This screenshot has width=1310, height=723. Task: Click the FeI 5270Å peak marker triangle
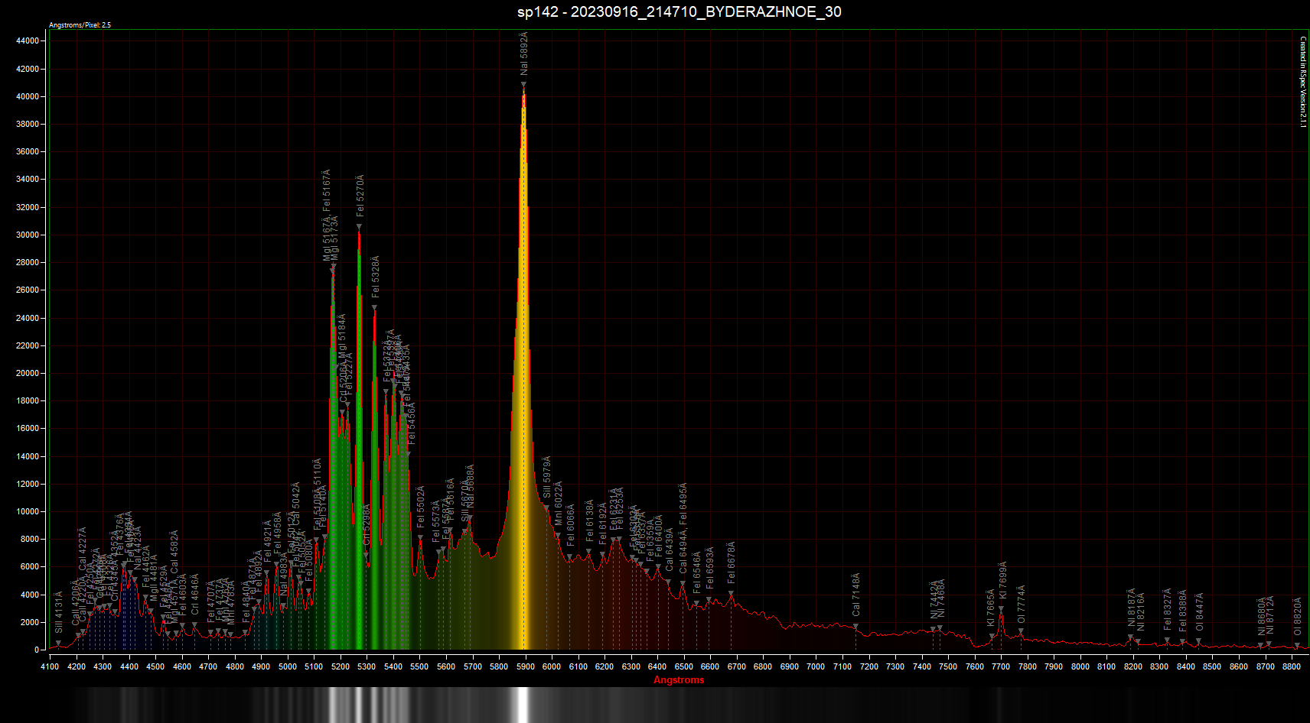tap(359, 227)
